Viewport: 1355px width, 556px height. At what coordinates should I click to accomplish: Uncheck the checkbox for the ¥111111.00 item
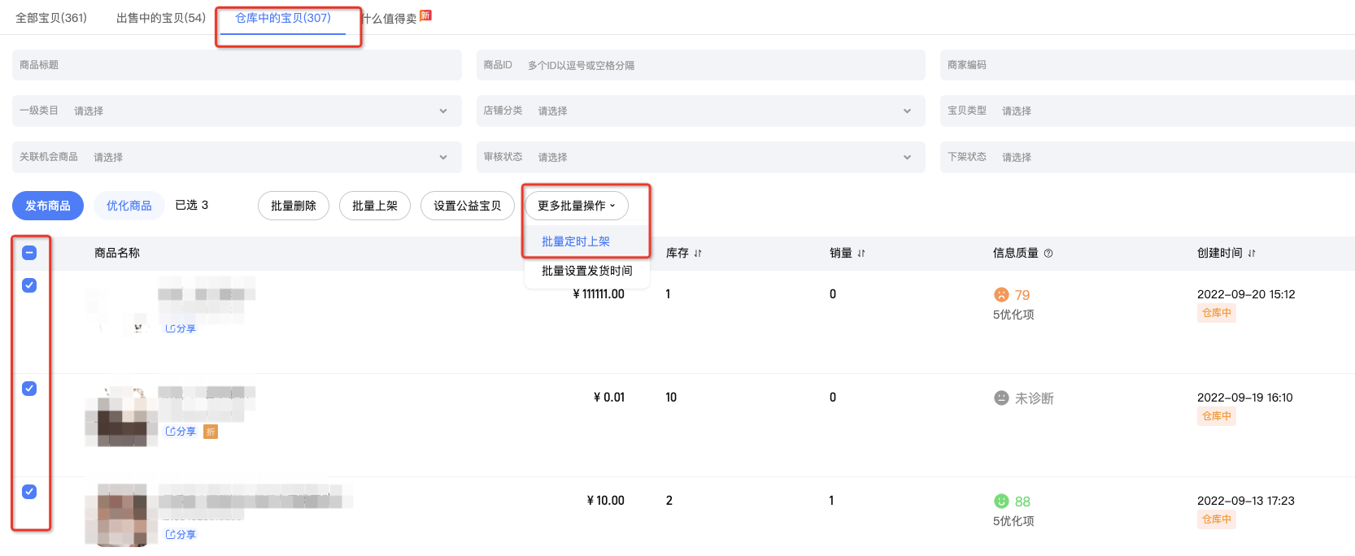tap(29, 285)
